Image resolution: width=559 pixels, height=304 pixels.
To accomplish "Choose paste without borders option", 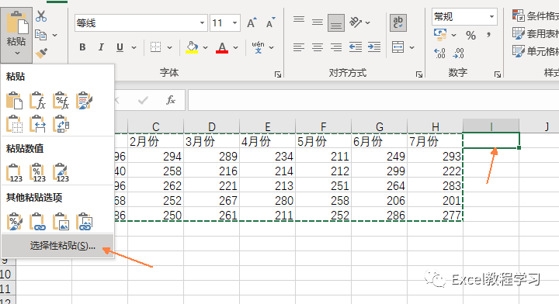I will (x=14, y=124).
